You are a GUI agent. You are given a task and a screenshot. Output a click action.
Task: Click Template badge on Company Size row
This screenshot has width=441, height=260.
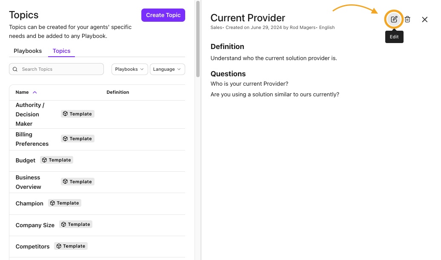pos(76,224)
